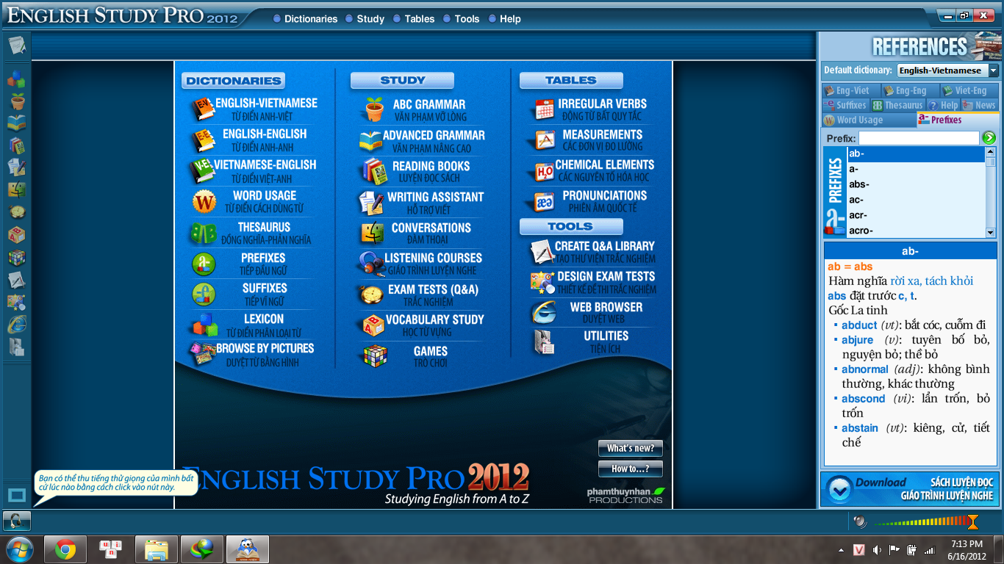Open Design Exam Tests tool
The width and height of the screenshot is (1004, 564).
pyautogui.click(x=592, y=282)
